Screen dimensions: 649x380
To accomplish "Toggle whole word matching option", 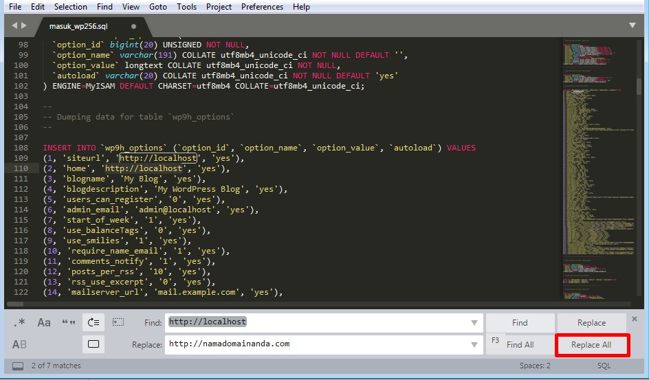I will [69, 322].
